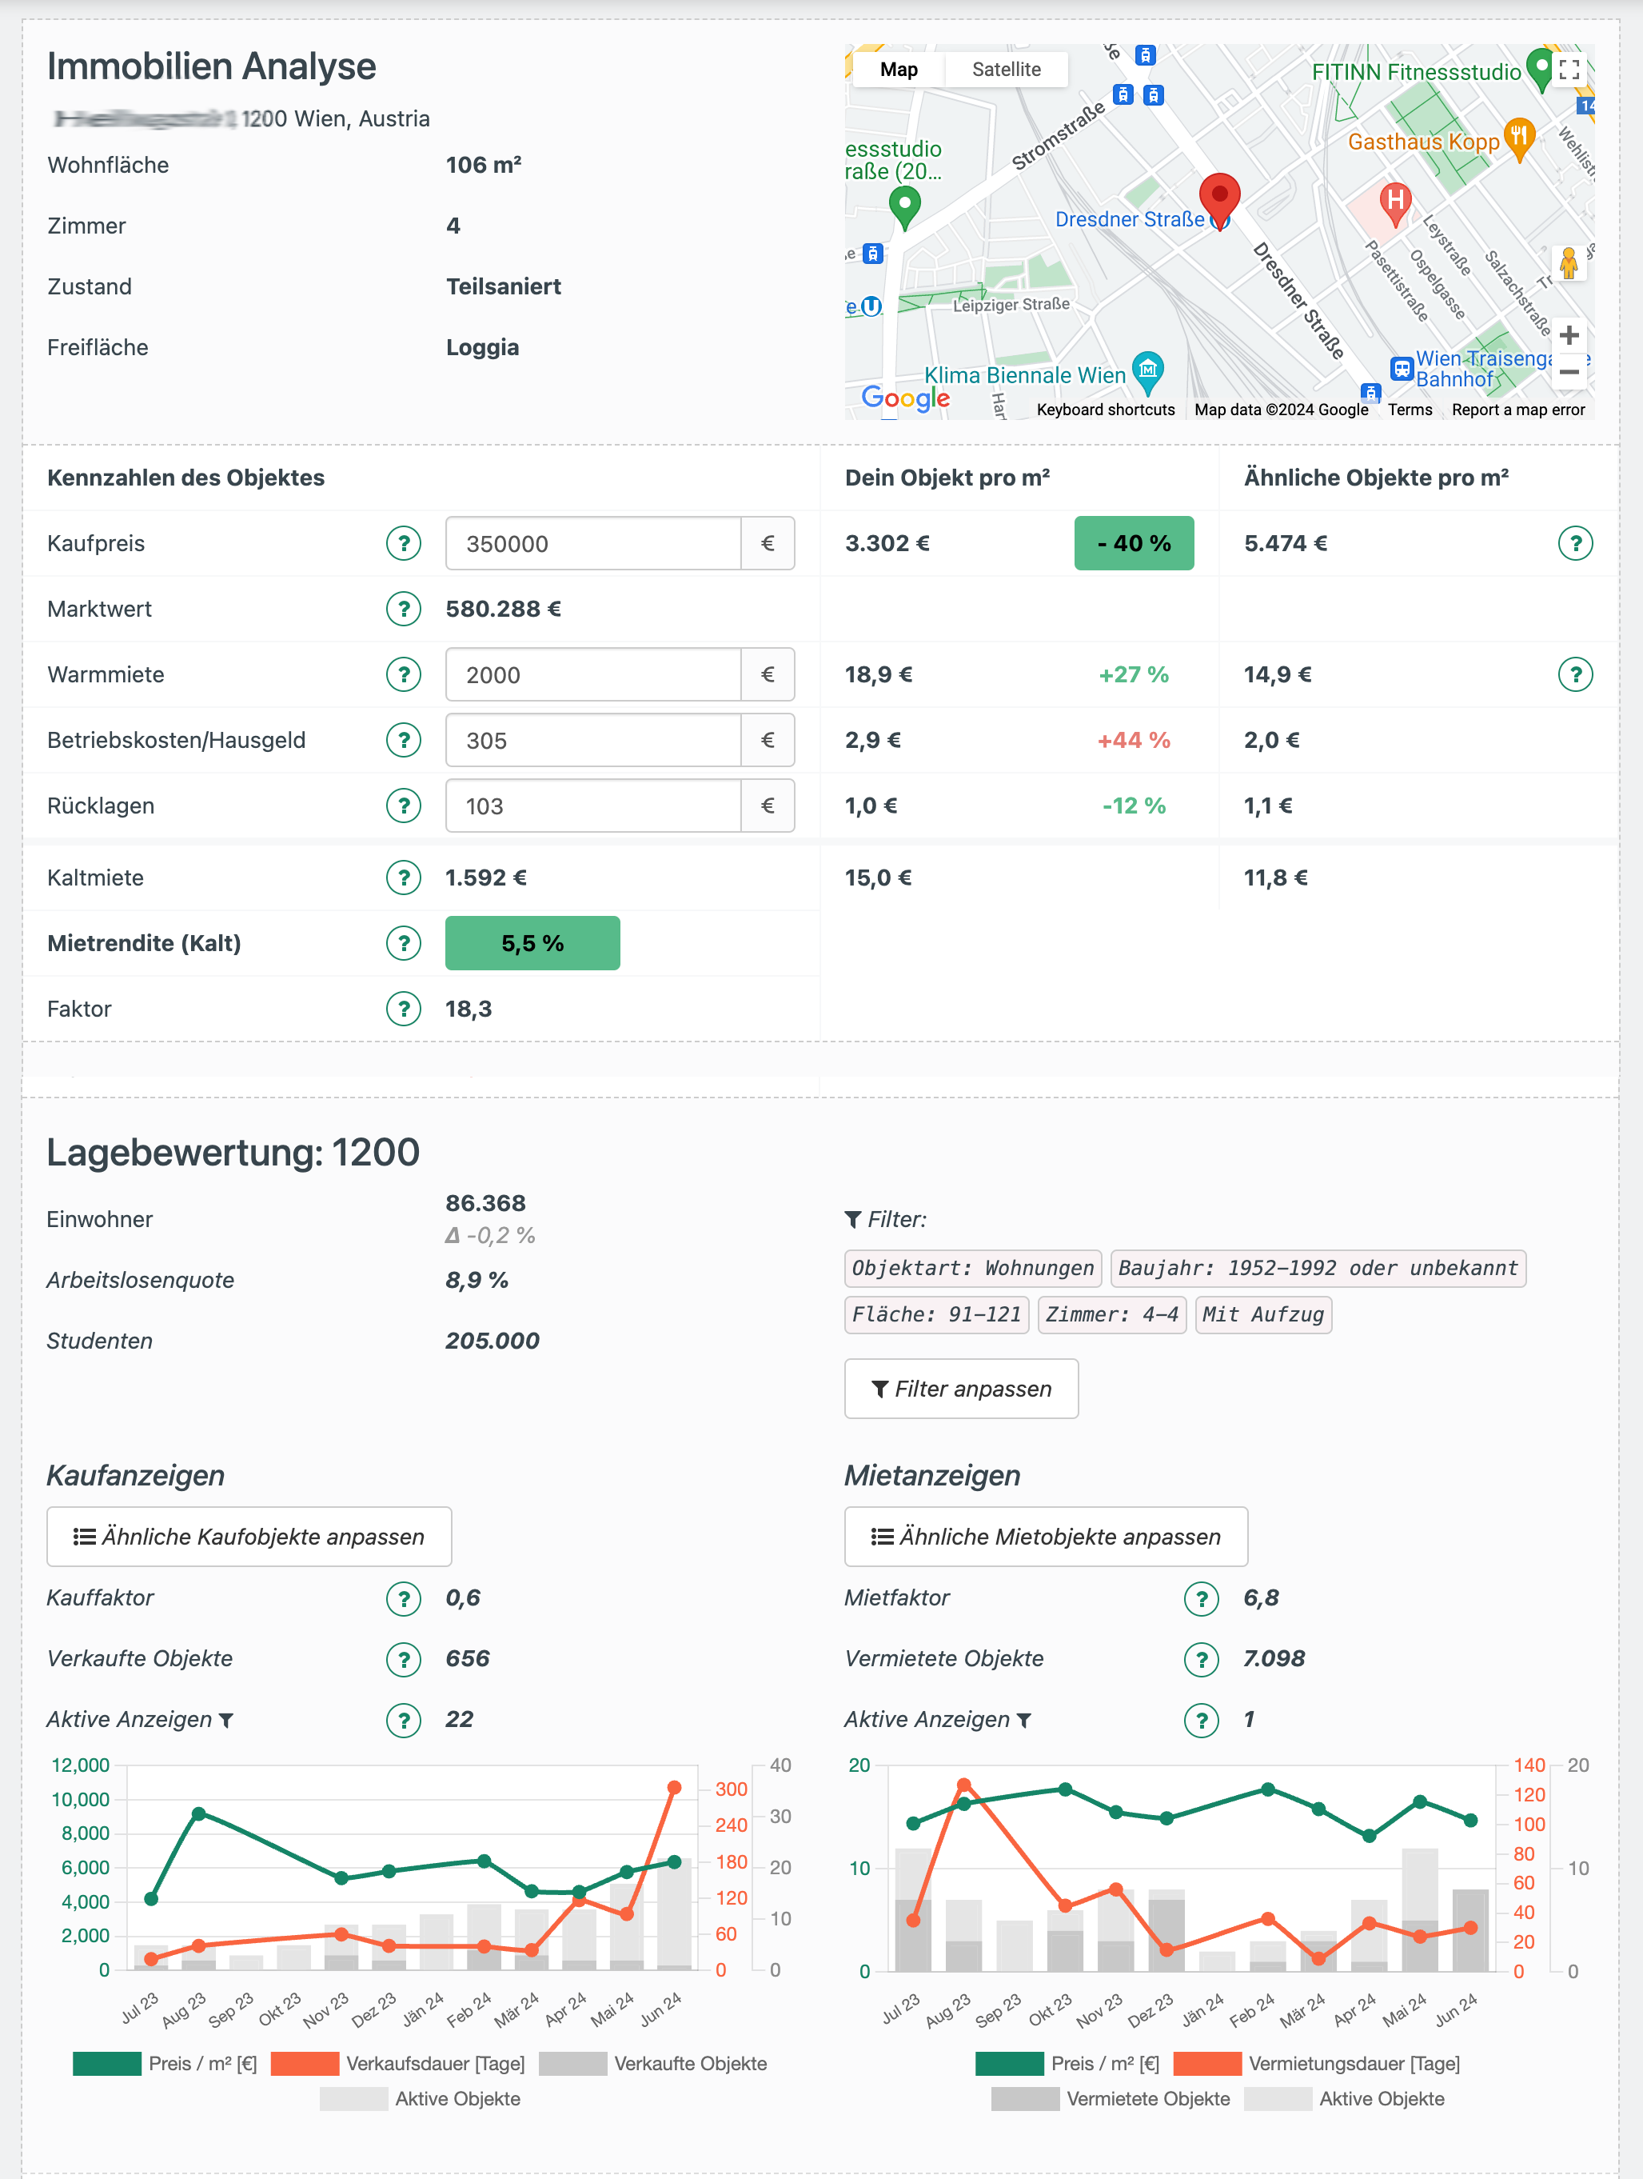Open help icon next to Verkaufte Objekte
This screenshot has height=2179, width=1643.
(x=404, y=1659)
